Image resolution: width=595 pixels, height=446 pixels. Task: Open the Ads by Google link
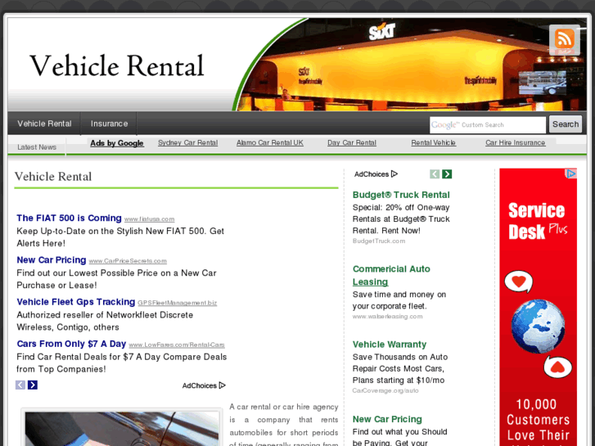click(117, 143)
